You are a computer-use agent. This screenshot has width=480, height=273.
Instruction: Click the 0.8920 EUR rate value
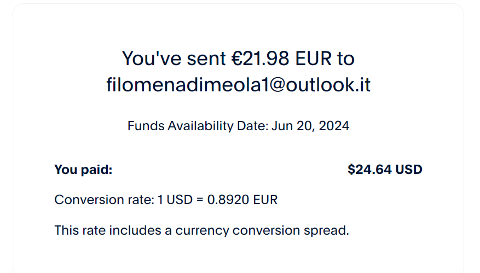click(242, 200)
